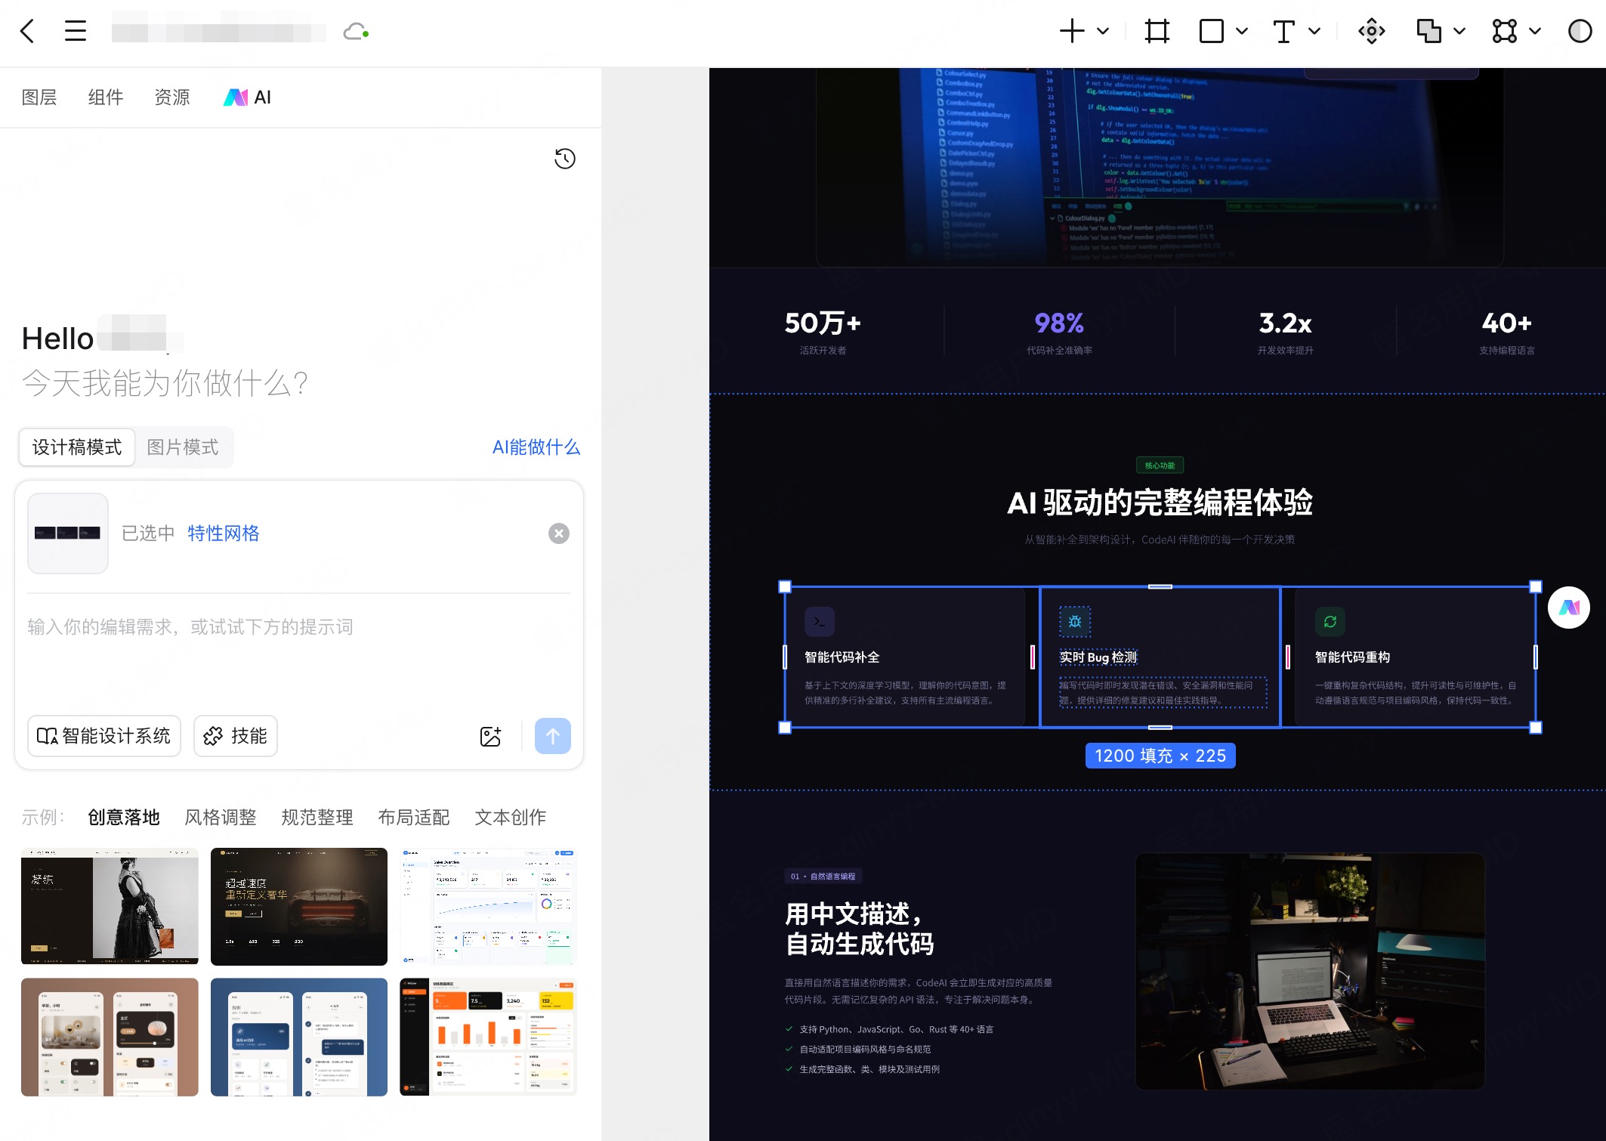The width and height of the screenshot is (1606, 1141).
Task: Select the rectangle shape tool
Action: coord(1211,31)
